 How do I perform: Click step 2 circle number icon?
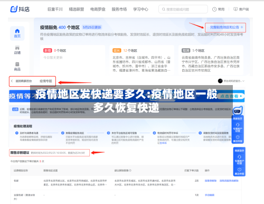tap(62, 133)
